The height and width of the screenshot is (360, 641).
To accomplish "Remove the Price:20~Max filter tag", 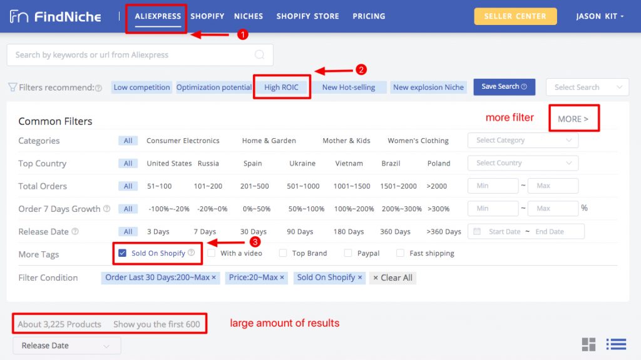I will coord(282,277).
